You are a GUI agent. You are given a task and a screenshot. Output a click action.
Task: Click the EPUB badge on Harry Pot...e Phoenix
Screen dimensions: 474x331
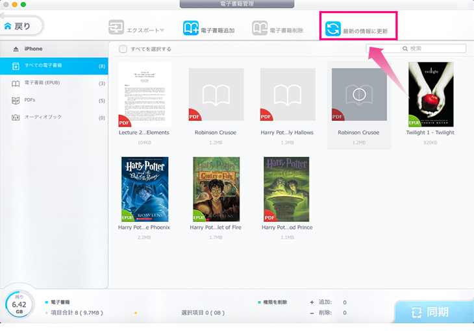127,216
